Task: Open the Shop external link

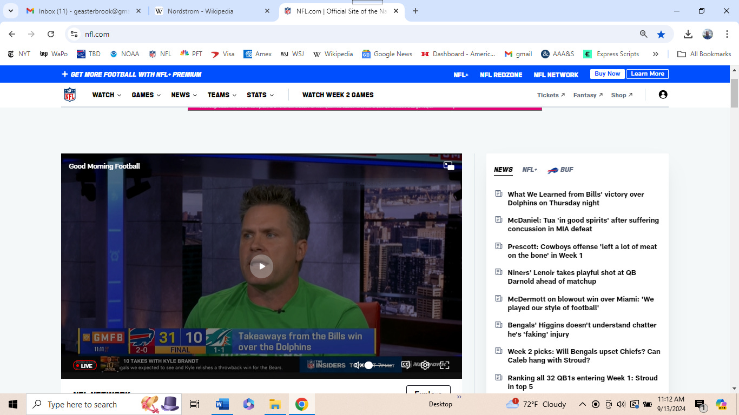Action: 622,95
